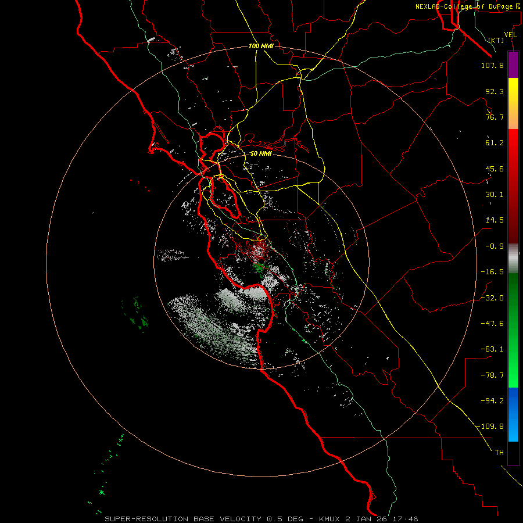Click the -32.0 velocity scale value

(492, 298)
